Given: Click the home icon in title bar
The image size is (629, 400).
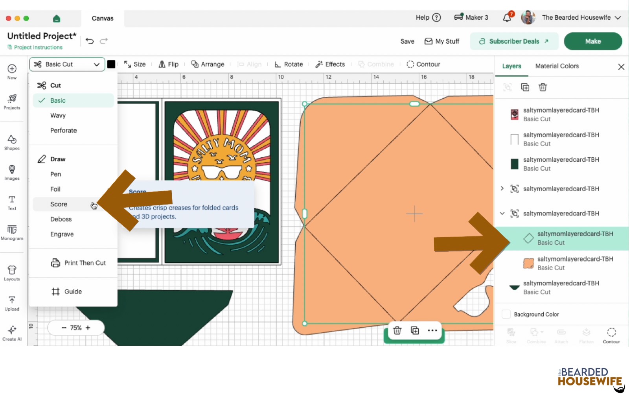Looking at the screenshot, I should click(57, 18).
